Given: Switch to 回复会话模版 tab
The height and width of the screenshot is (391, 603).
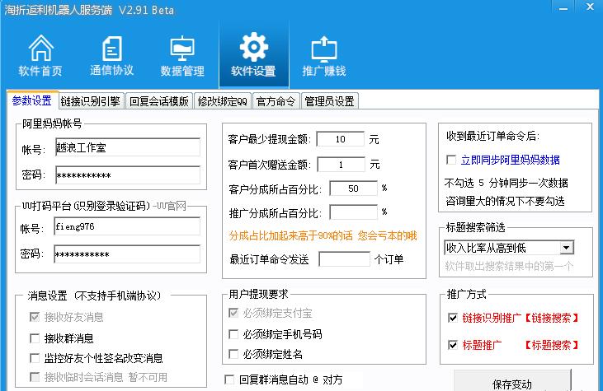Looking at the screenshot, I should coord(158,101).
